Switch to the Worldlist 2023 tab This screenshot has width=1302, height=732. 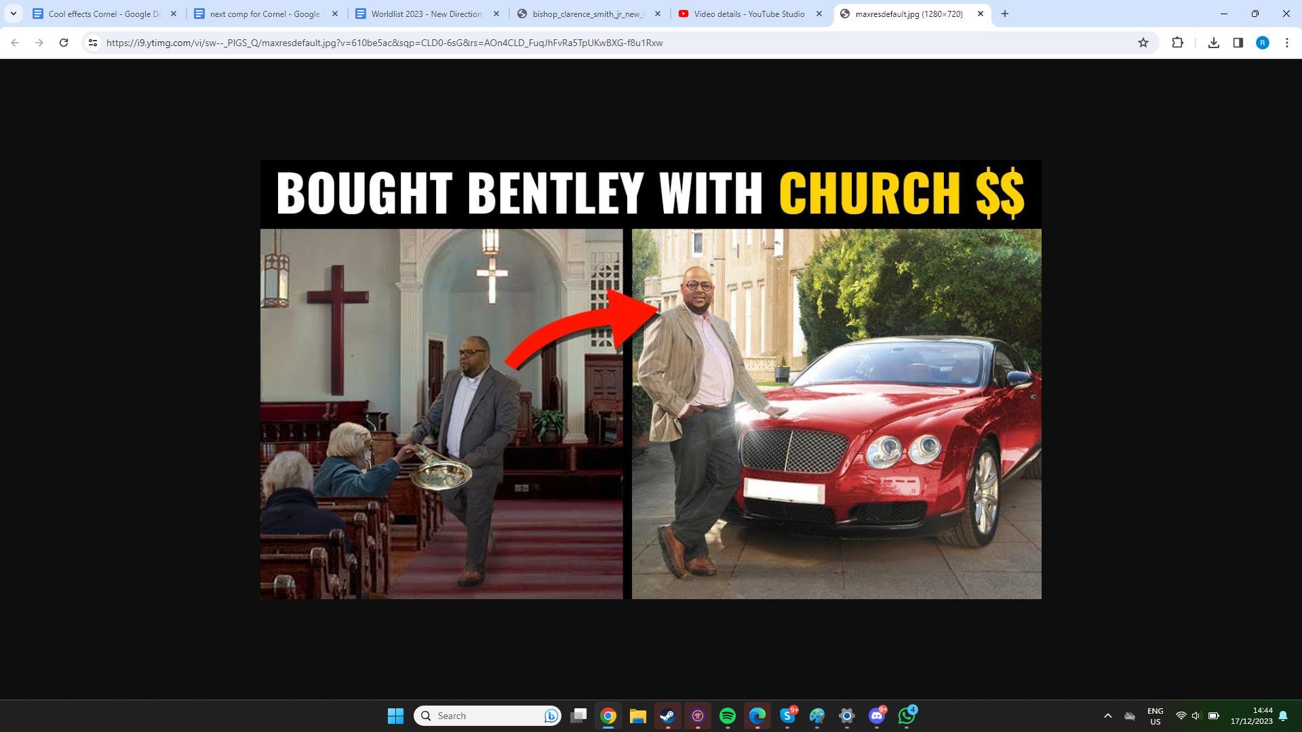point(427,14)
